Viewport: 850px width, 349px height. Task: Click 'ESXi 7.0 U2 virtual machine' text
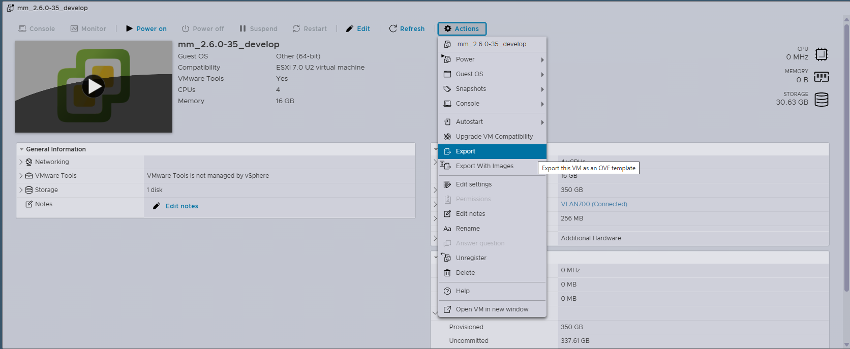click(320, 68)
